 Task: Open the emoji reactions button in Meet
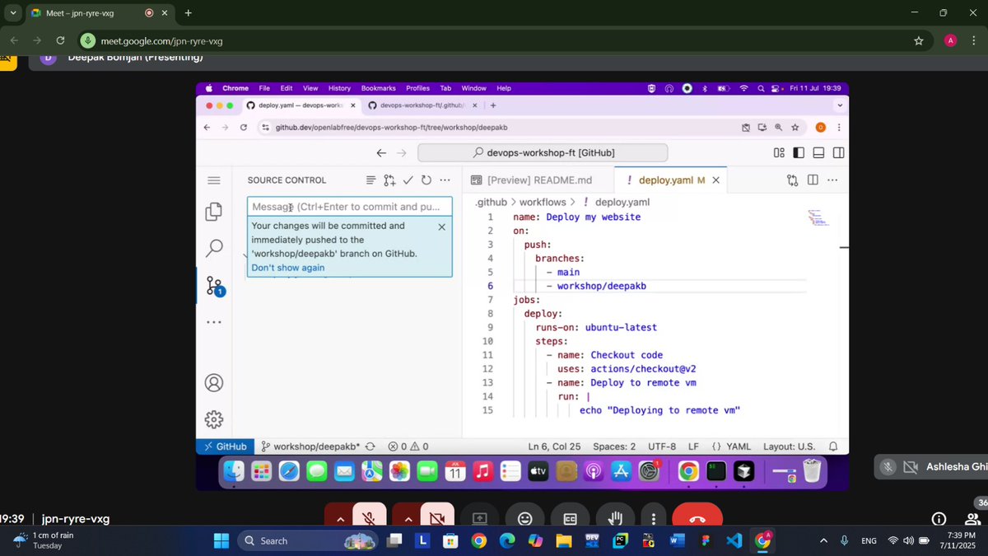coord(525,518)
